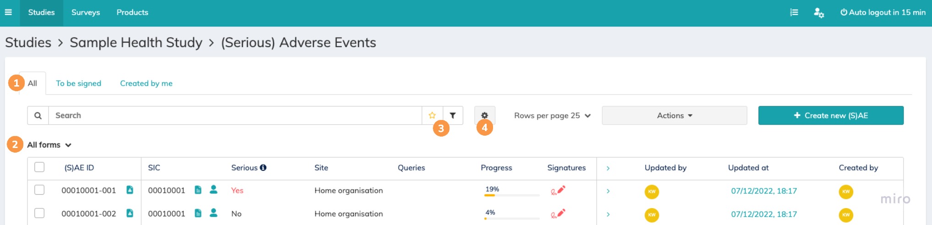Check the box for row 00010001-001
Image resolution: width=932 pixels, height=225 pixels.
[x=39, y=190]
